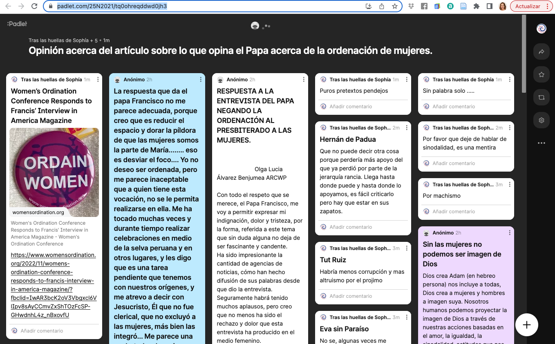Open the three-dot more options in sidebar

click(x=542, y=143)
